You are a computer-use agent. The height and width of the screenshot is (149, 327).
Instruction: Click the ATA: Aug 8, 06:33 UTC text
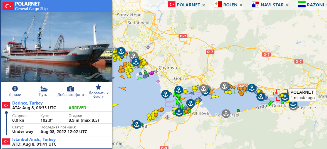click(x=34, y=108)
